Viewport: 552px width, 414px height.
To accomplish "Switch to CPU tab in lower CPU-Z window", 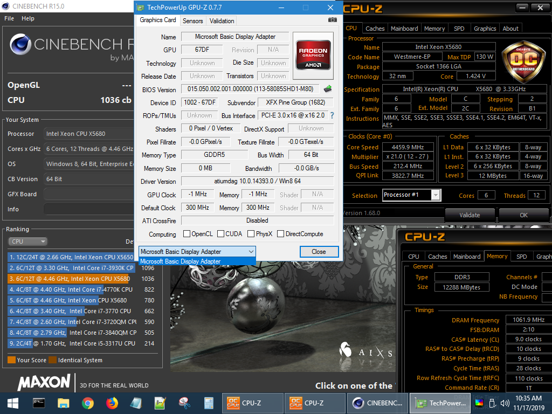I will click(413, 257).
